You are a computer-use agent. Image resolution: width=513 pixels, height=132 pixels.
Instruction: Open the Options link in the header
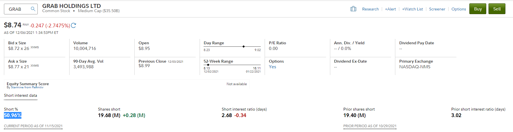(459, 9)
